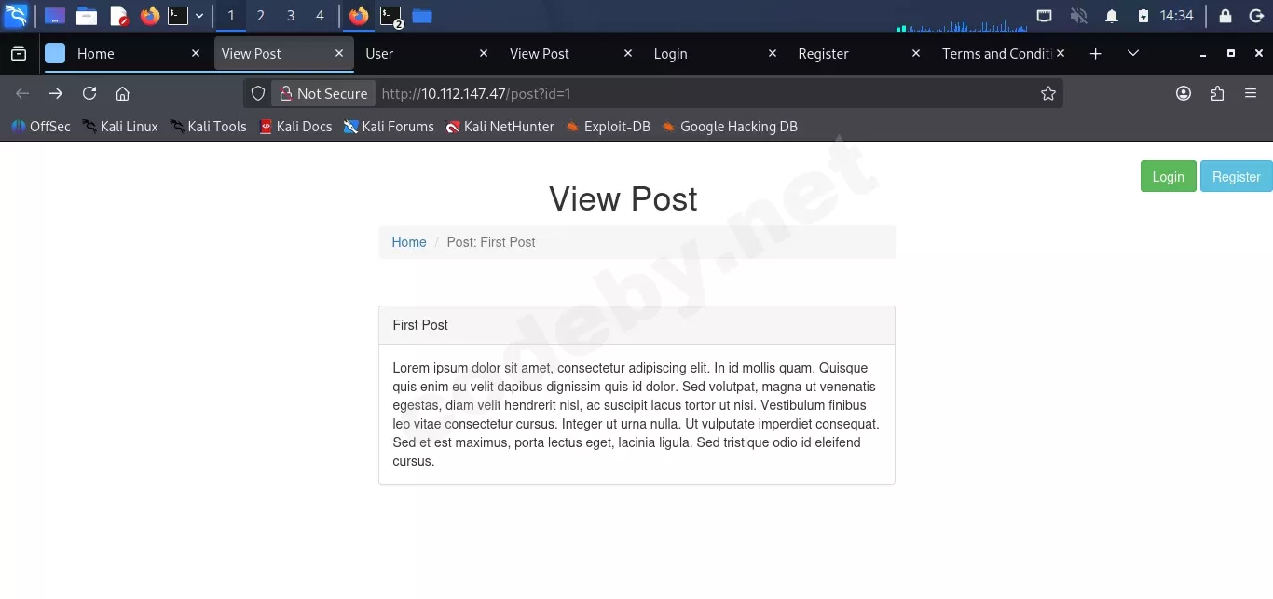Open the Firefox account icon
Screen dimensions: 1273x599
1184,93
